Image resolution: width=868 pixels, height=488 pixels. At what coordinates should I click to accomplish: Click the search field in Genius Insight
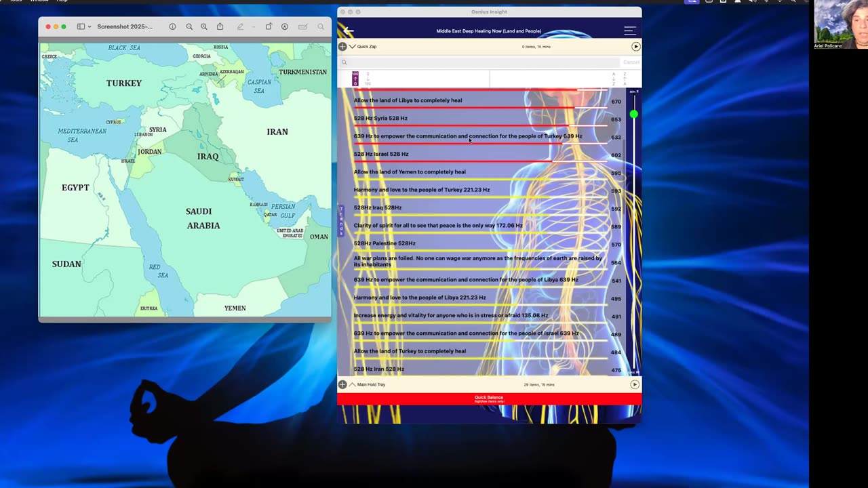[x=479, y=62]
